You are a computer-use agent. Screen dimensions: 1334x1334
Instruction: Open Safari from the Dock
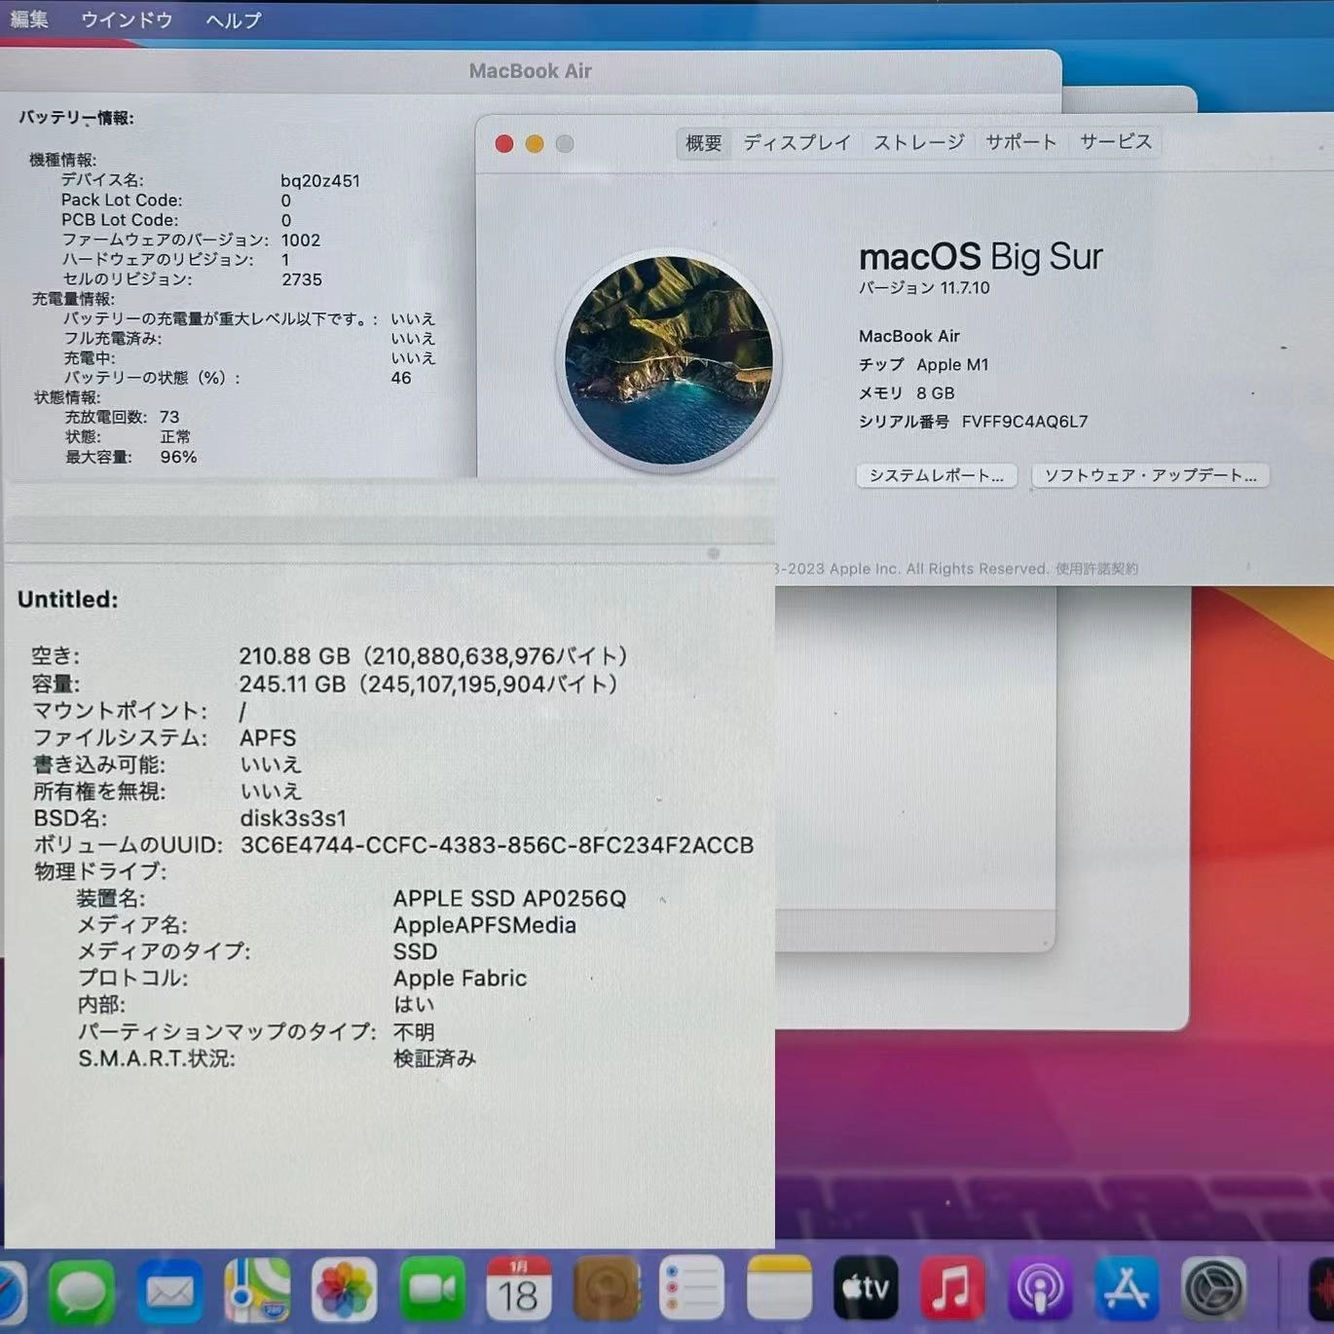click(10, 1287)
